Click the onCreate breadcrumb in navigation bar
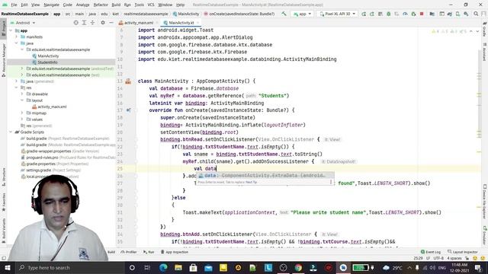Image resolution: width=488 pixels, height=274 pixels. pyautogui.click(x=239, y=14)
